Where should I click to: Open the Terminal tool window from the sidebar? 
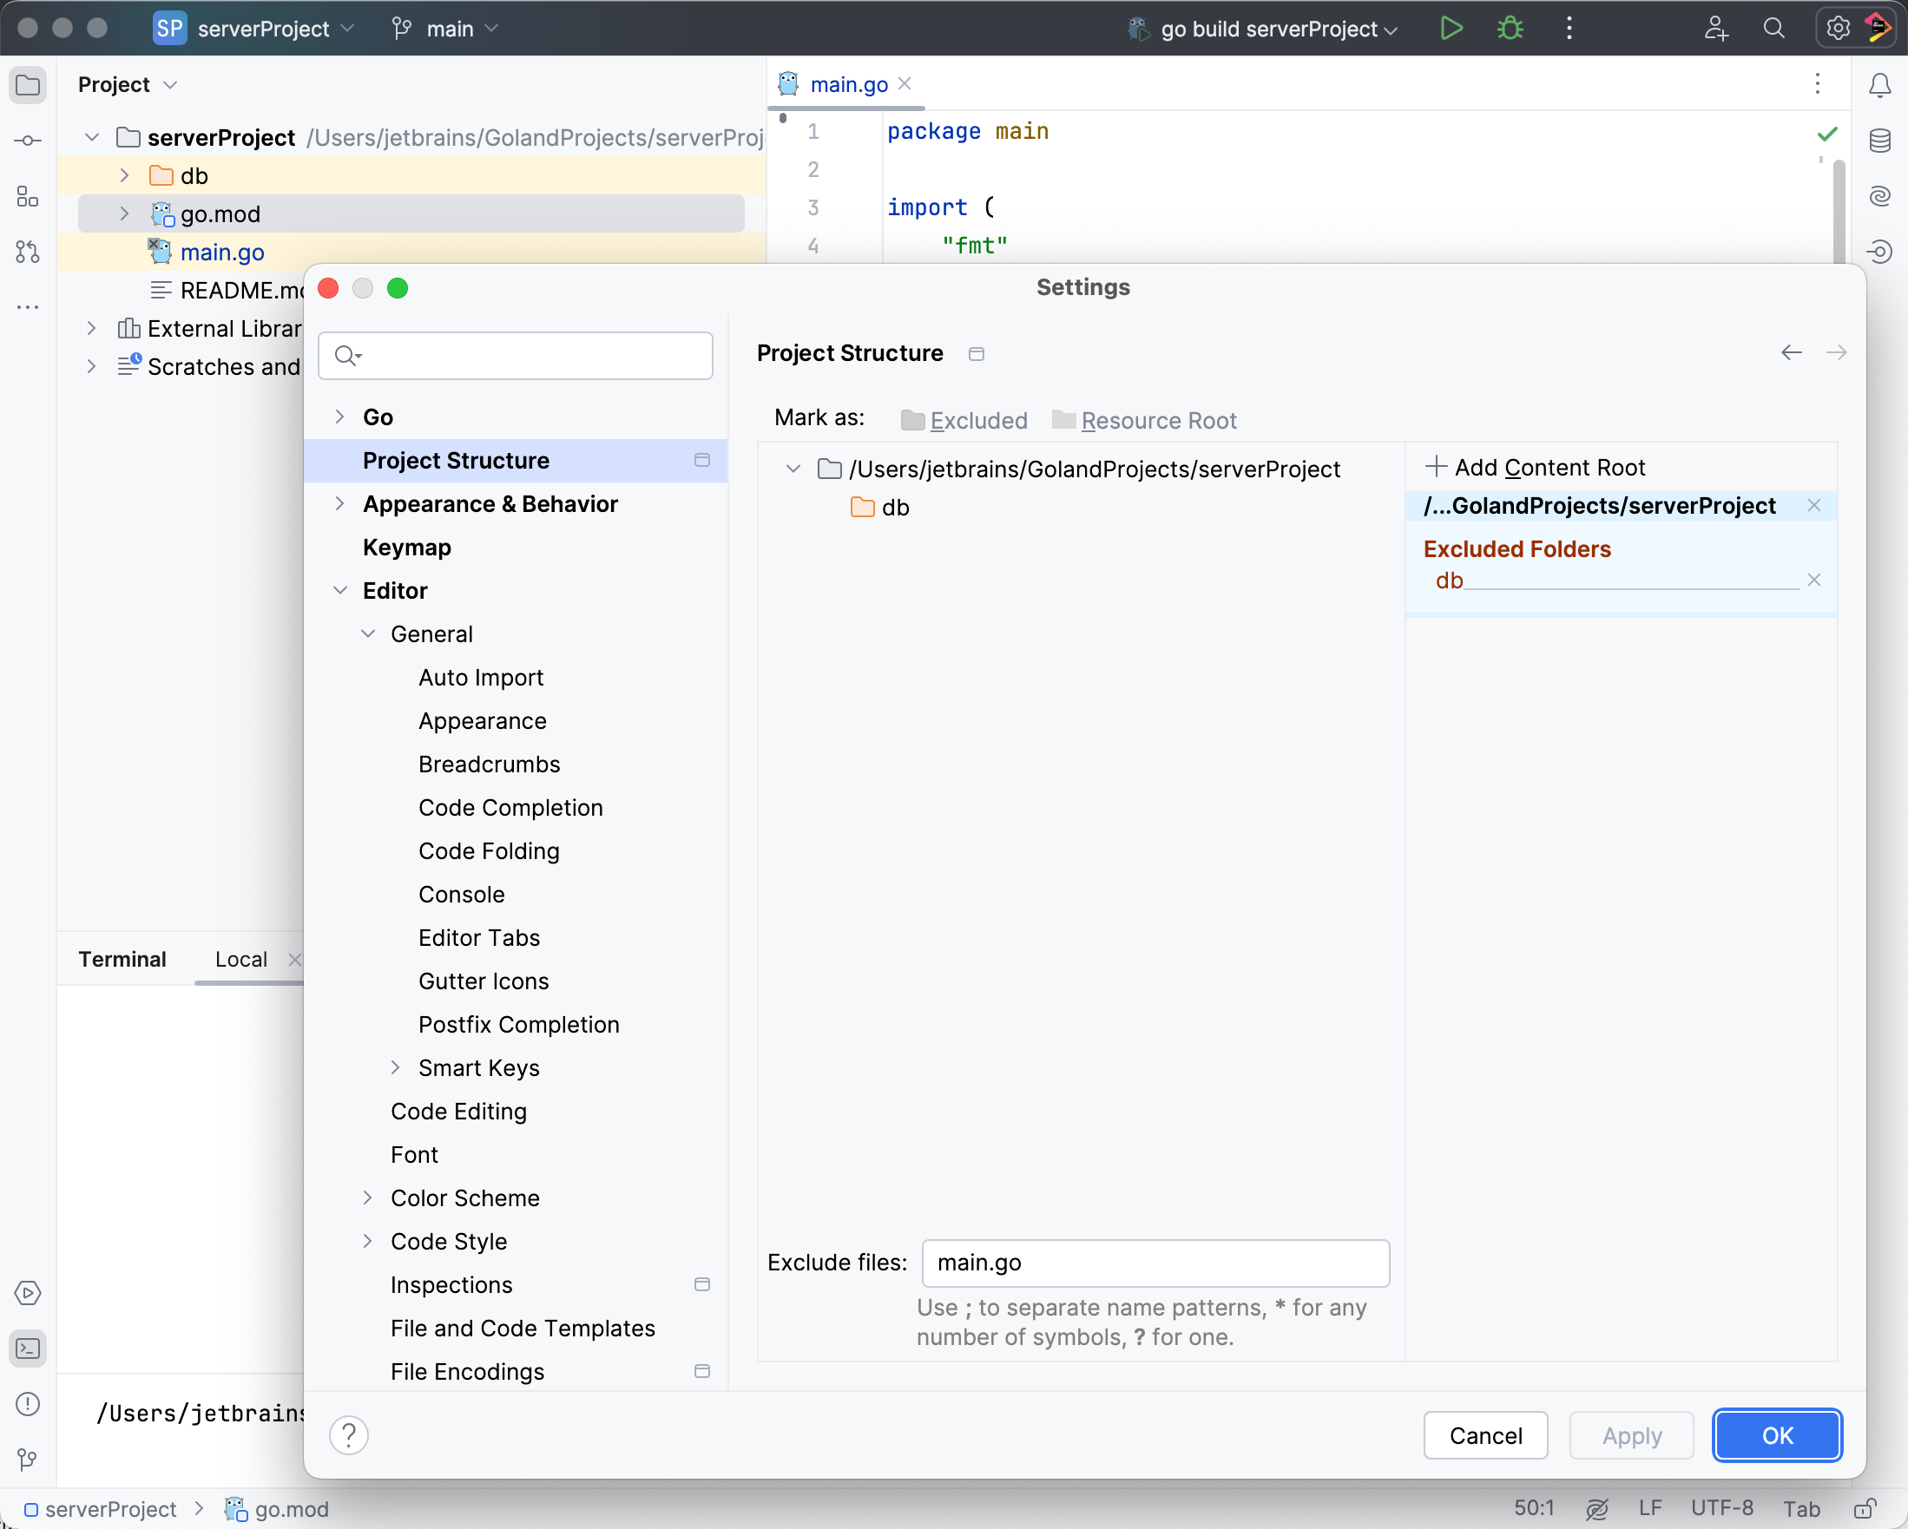tap(28, 1349)
